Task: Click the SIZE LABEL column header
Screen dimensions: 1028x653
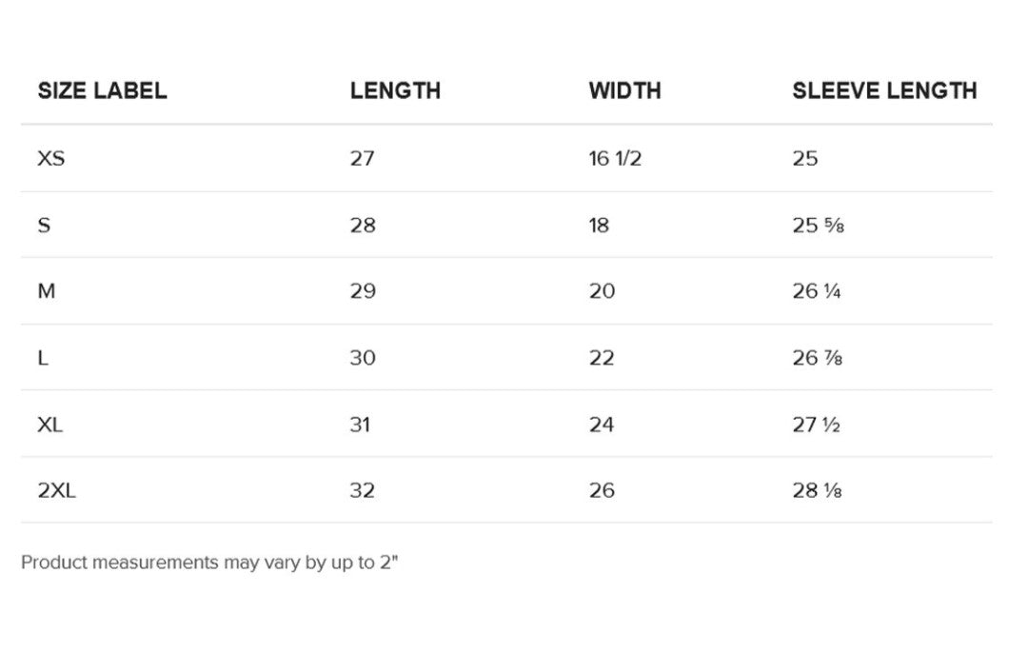Action: tap(102, 91)
